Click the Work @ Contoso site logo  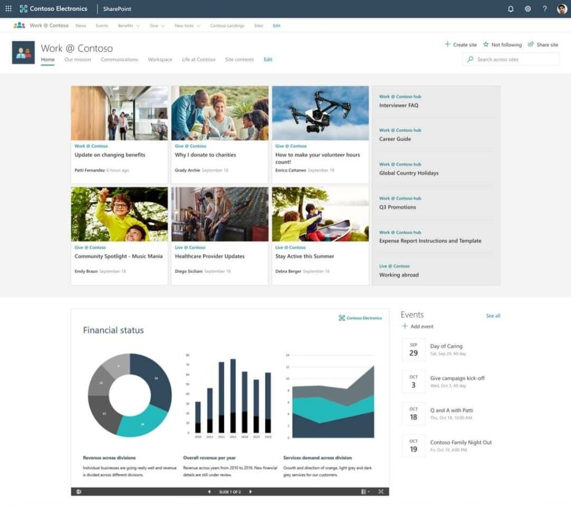point(23,52)
